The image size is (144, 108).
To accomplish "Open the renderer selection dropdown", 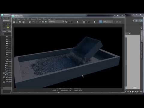I will click(56, 22).
